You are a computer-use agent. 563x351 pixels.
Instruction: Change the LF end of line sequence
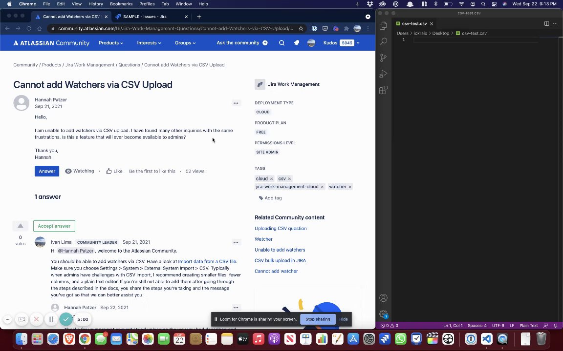(512, 326)
